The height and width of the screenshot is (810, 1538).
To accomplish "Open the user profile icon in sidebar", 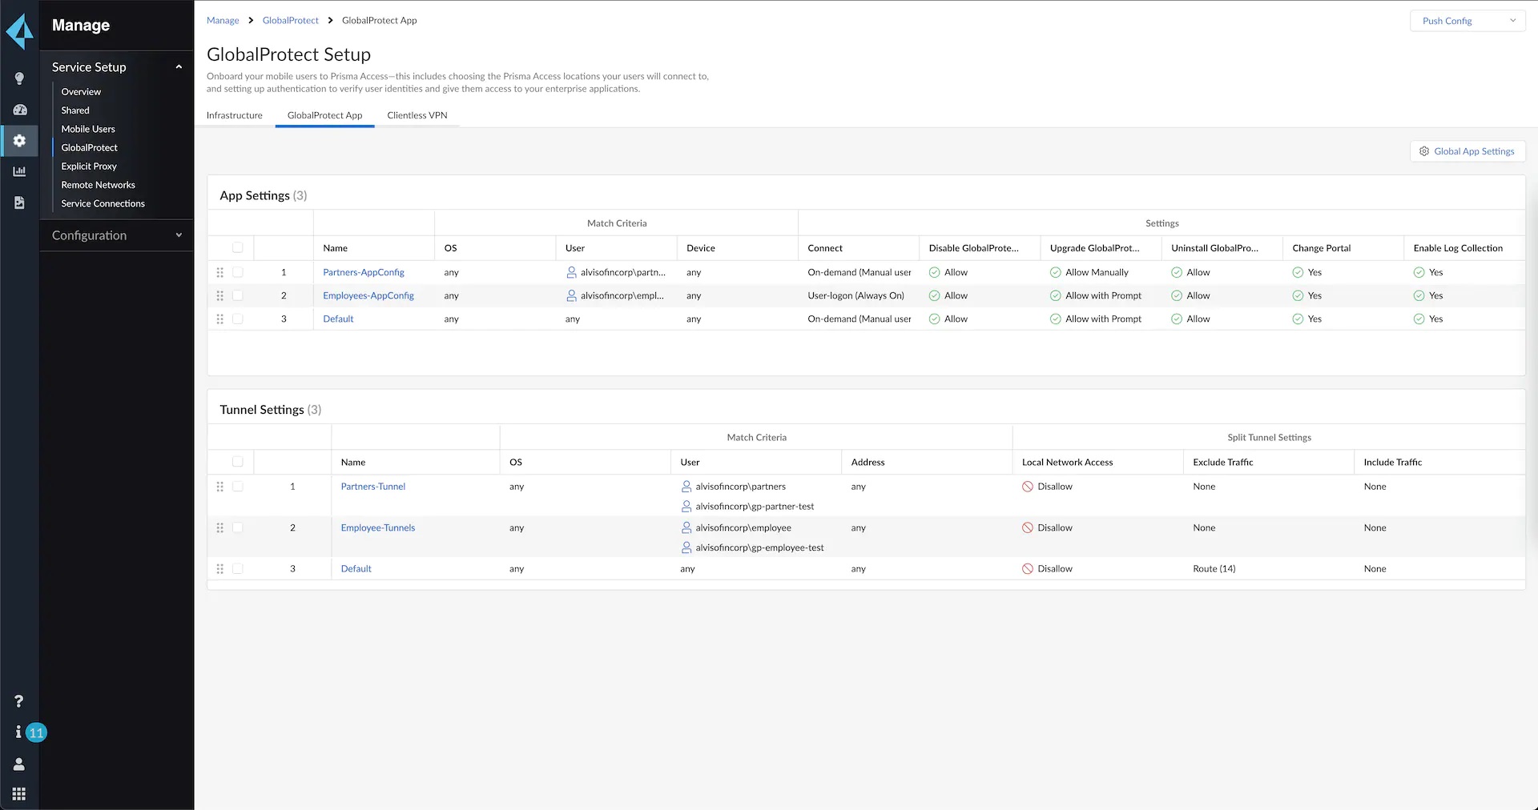I will (x=19, y=764).
